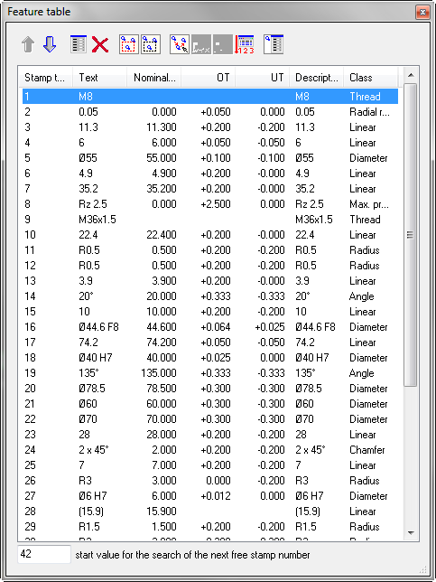The image size is (436, 582).
Task: Select the 2 x 45° text cell
Action: pyautogui.click(x=94, y=450)
